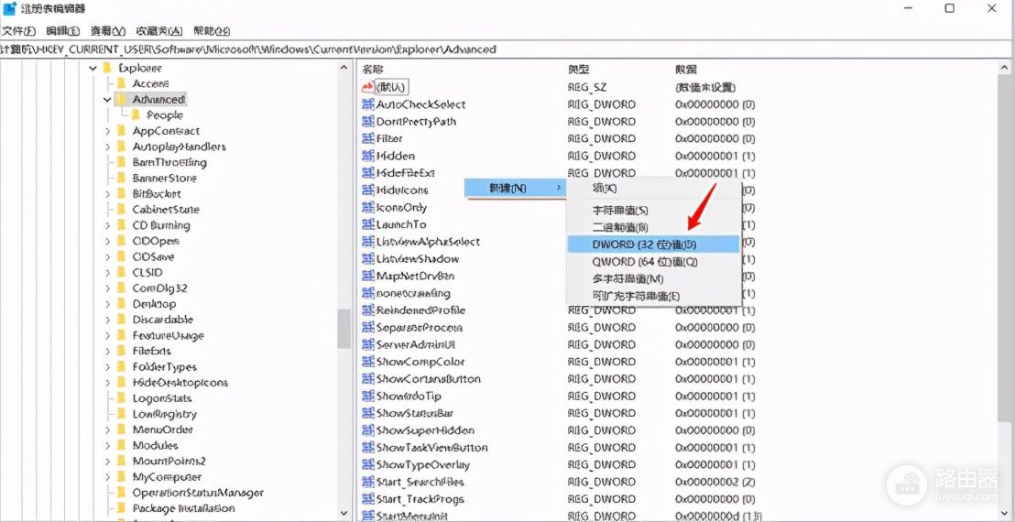Image resolution: width=1015 pixels, height=522 pixels.
Task: Expand the AppContract key
Action: tap(107, 131)
